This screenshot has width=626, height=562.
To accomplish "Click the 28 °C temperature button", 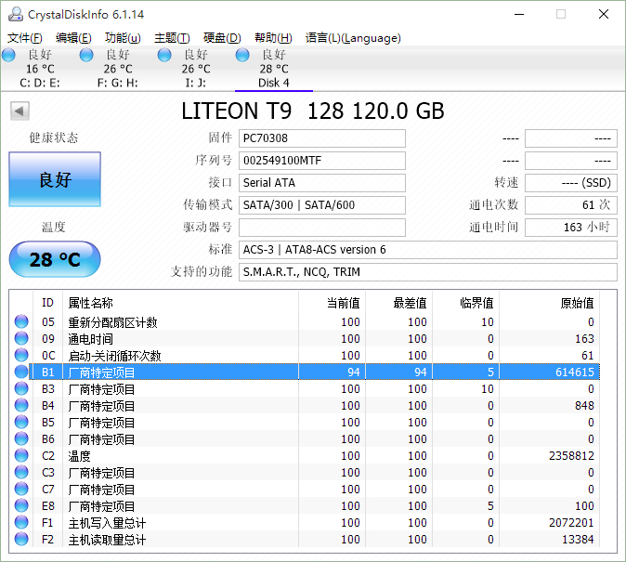I will click(55, 259).
